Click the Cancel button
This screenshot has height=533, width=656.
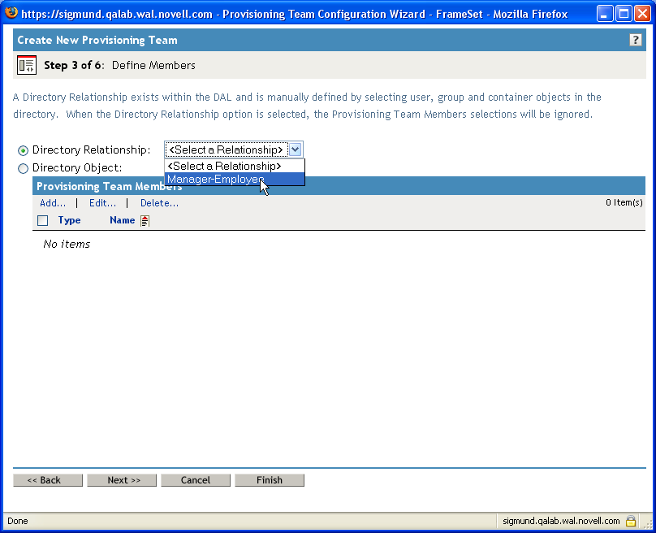coord(196,480)
